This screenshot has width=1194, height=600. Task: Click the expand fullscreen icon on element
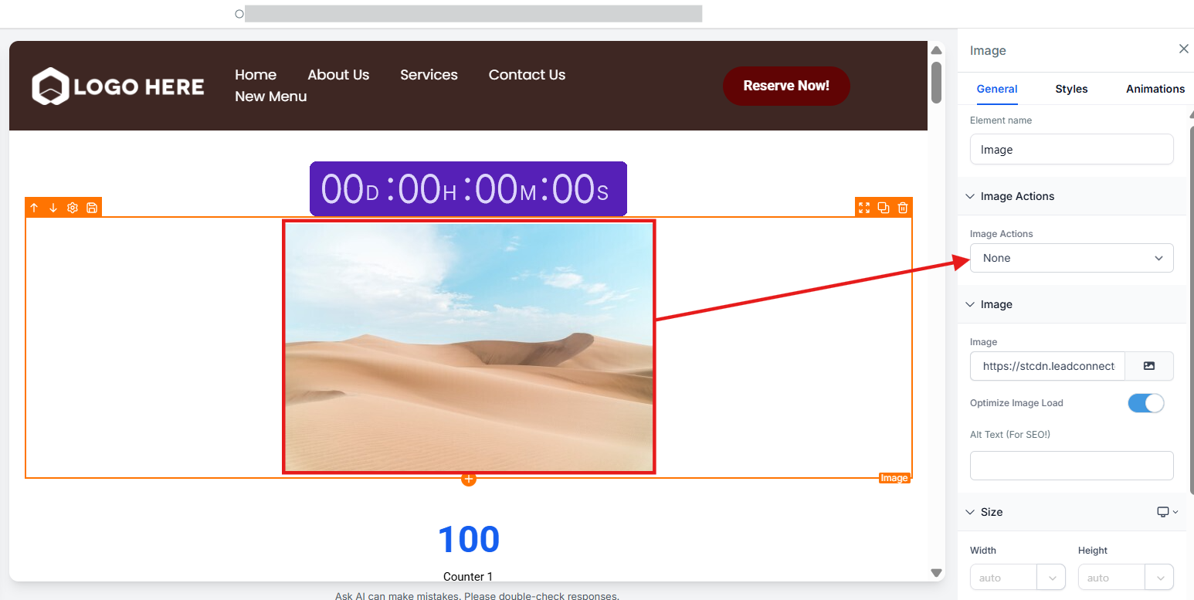pos(864,208)
